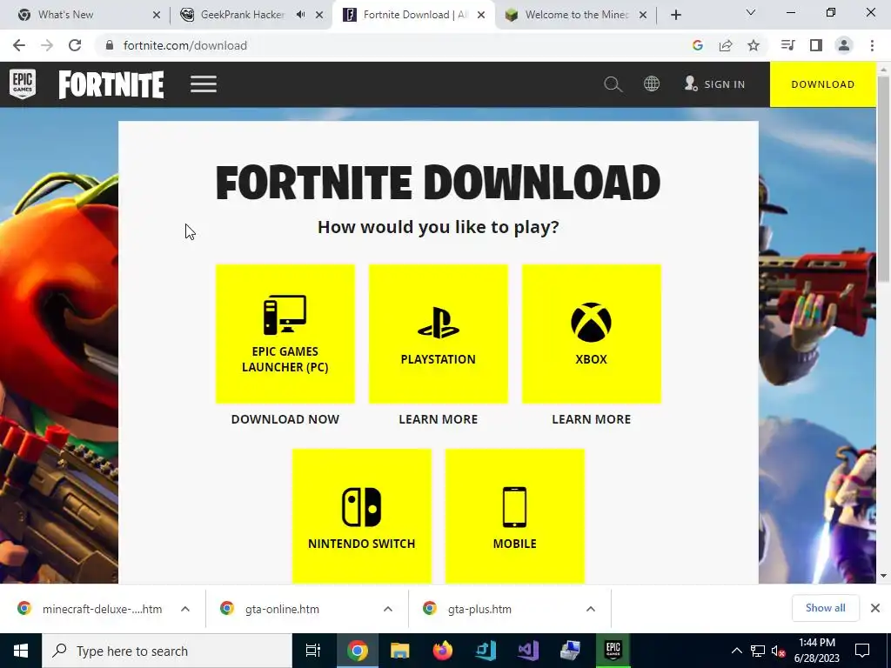Open Chrome three-dot menu
The image size is (891, 668).
click(872, 45)
